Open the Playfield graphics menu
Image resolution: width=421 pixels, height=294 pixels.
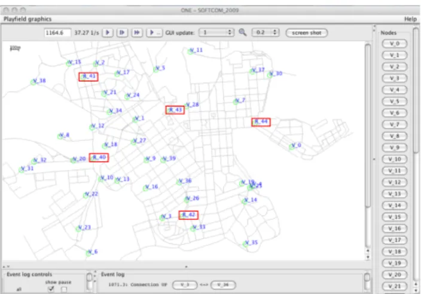tap(28, 19)
